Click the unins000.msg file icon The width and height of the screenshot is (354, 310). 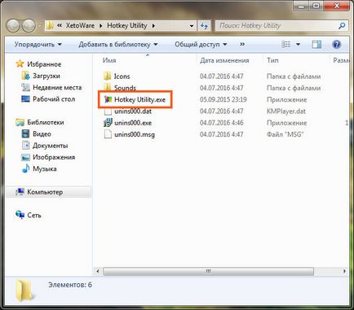108,134
